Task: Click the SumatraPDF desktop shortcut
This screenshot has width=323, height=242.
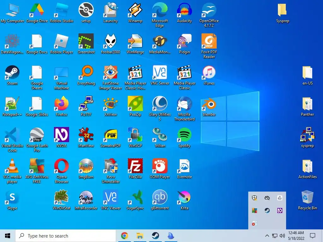Action: [x=111, y=137]
